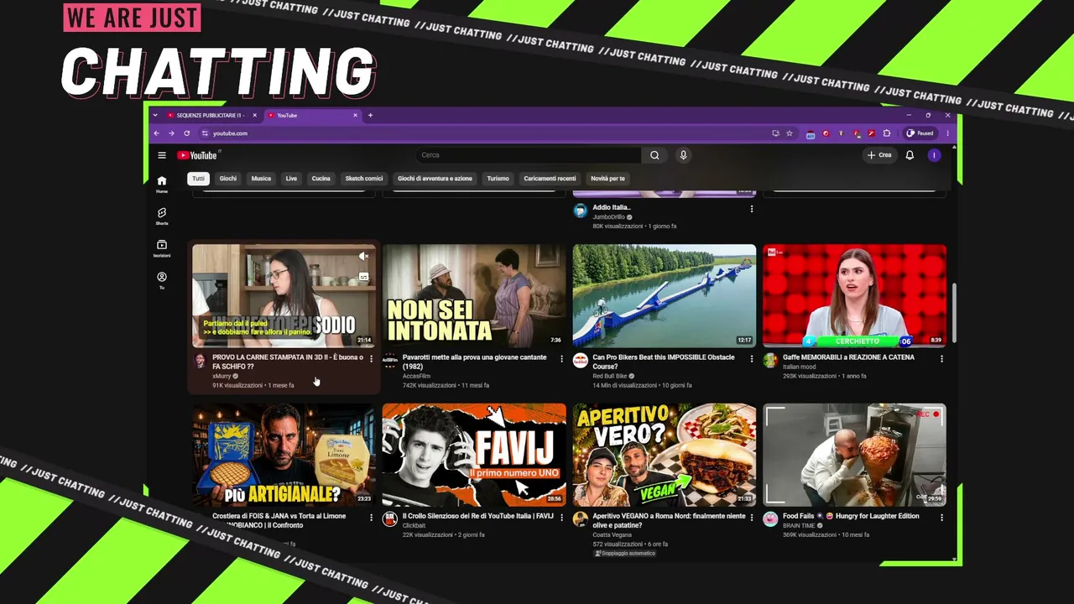The image size is (1074, 604).
Task: Reload the YouTube page
Action: (x=186, y=133)
